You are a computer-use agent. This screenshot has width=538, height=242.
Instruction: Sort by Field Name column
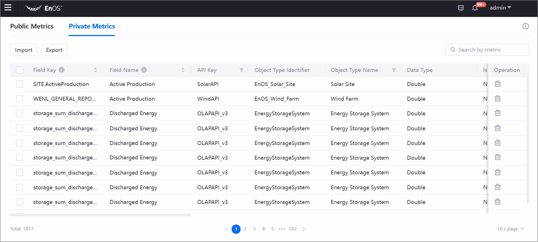coord(183,70)
